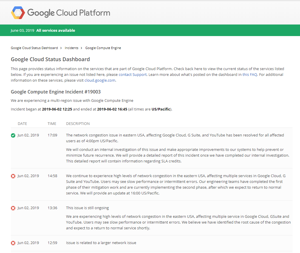The image size is (300, 253).
Task: Click the 13:36 time cell
Action: [x=52, y=208]
